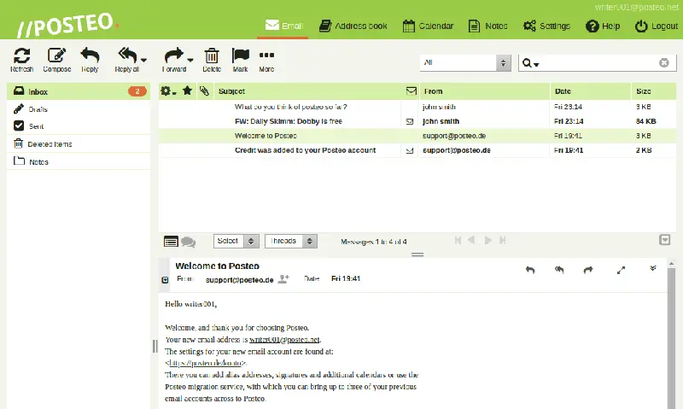The image size is (683, 409).
Task: Click the forward arrow in preview header
Action: pyautogui.click(x=588, y=271)
